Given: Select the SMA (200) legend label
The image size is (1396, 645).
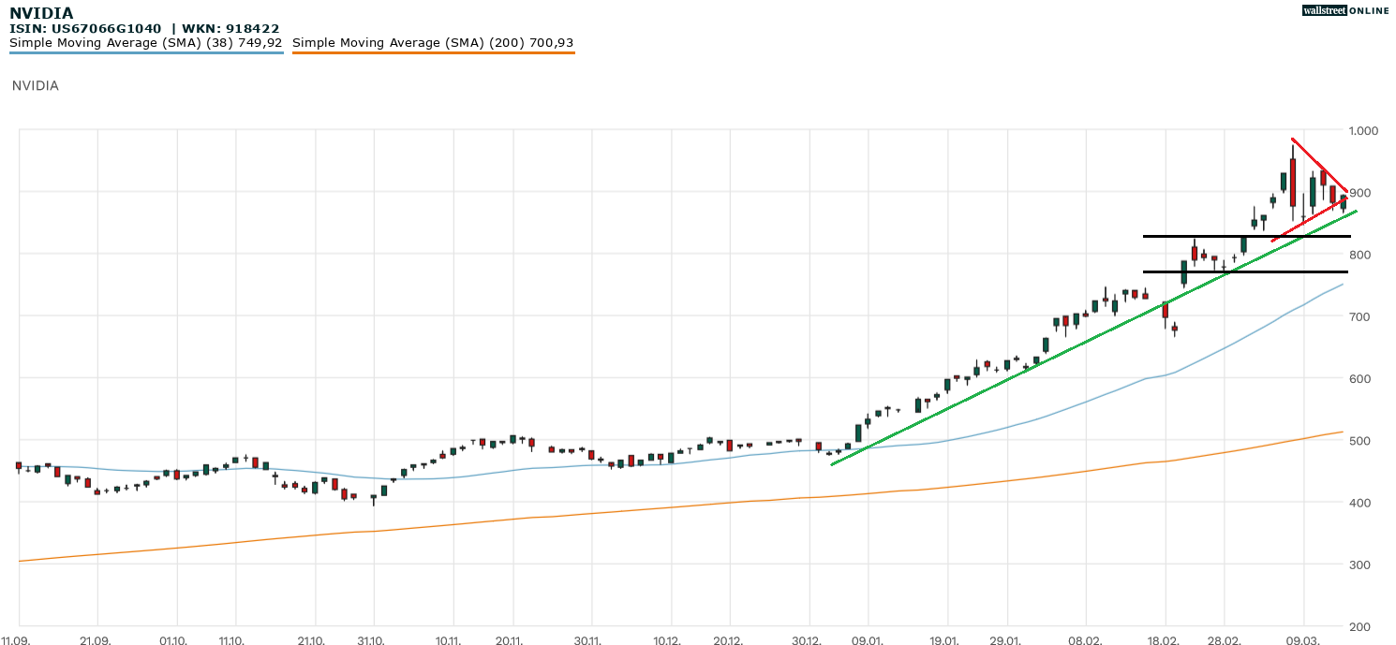Looking at the screenshot, I should [433, 43].
